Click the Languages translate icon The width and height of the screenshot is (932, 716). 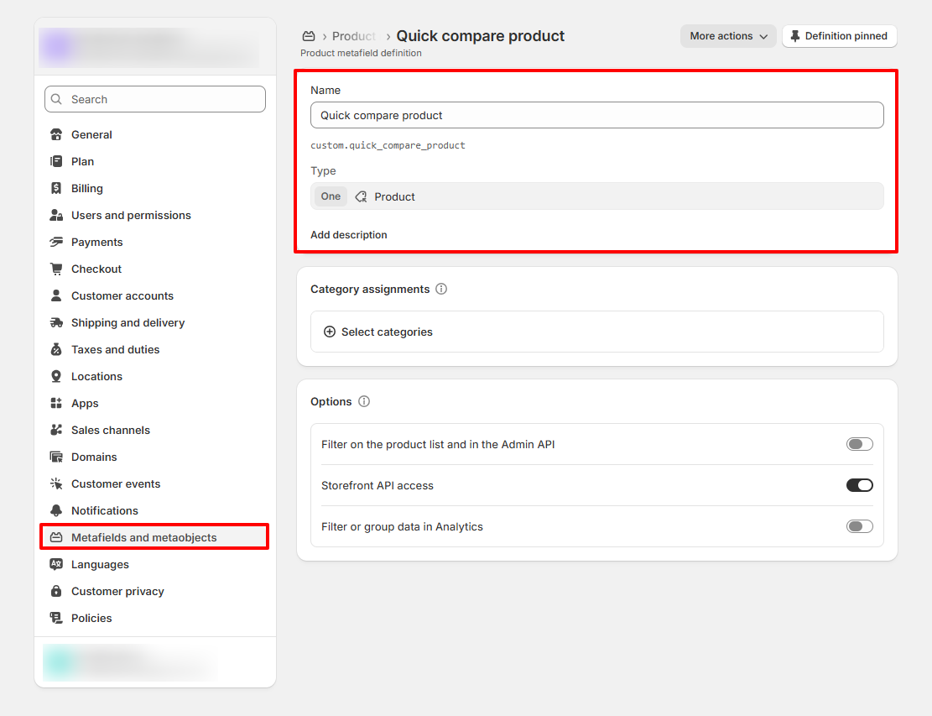point(56,564)
